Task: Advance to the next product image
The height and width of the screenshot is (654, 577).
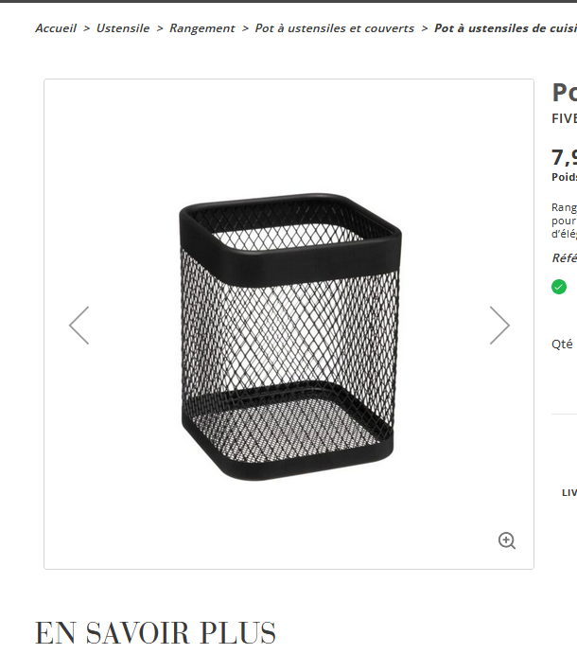Action: point(499,326)
